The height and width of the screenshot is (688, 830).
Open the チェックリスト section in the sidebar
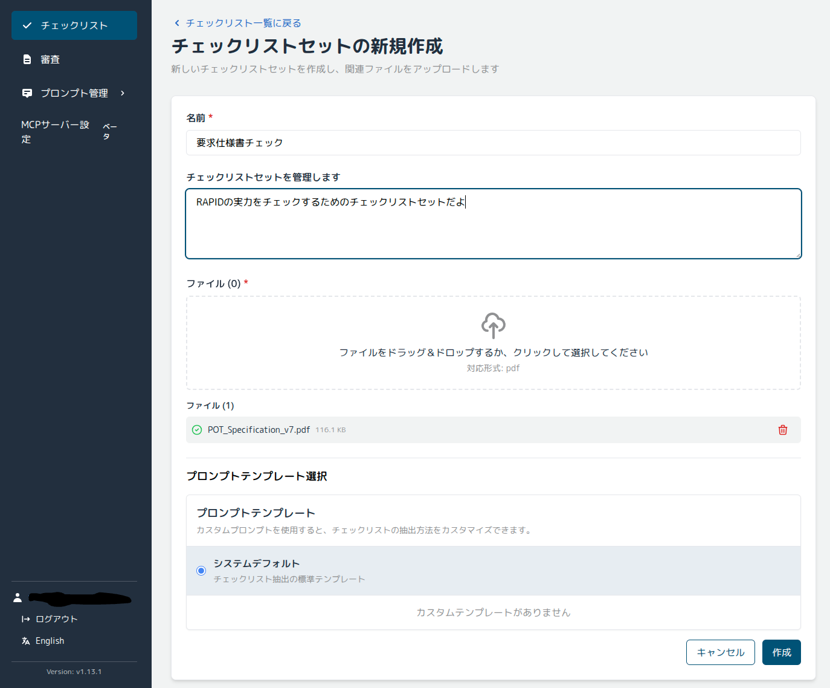tap(74, 25)
